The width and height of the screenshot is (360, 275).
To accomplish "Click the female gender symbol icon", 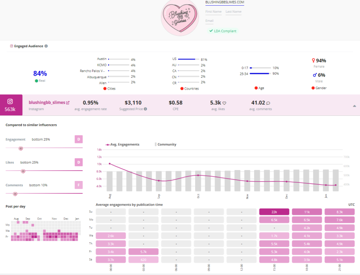I will 313,61.
